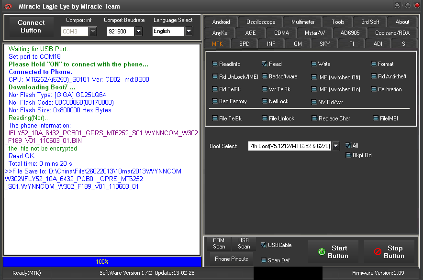Select the AGE tab

pyautogui.click(x=250, y=33)
